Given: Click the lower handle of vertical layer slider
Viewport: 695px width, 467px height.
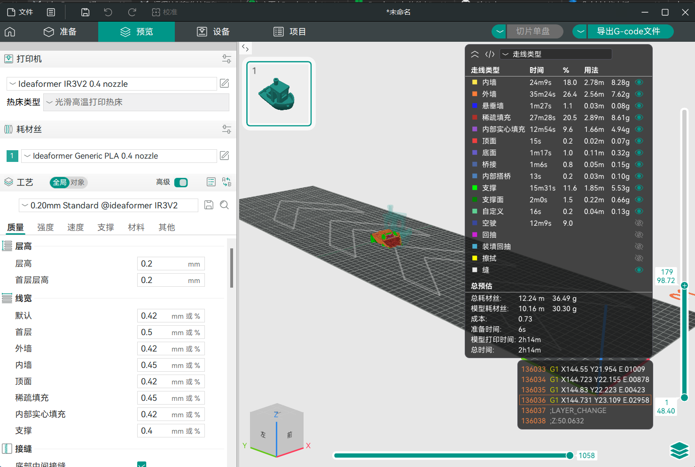Looking at the screenshot, I should [685, 398].
